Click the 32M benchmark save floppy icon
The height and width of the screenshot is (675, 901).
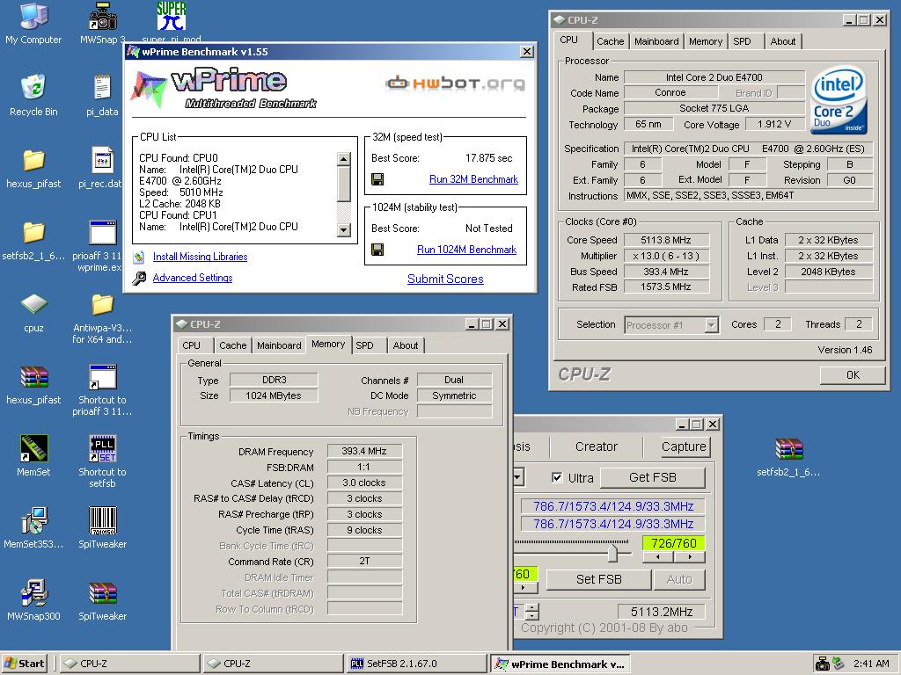coord(377,179)
